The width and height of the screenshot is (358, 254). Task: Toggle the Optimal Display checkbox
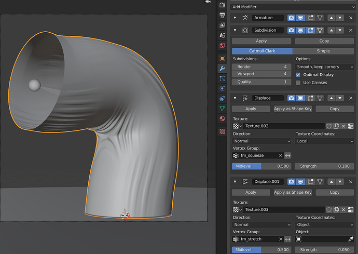pyautogui.click(x=298, y=75)
